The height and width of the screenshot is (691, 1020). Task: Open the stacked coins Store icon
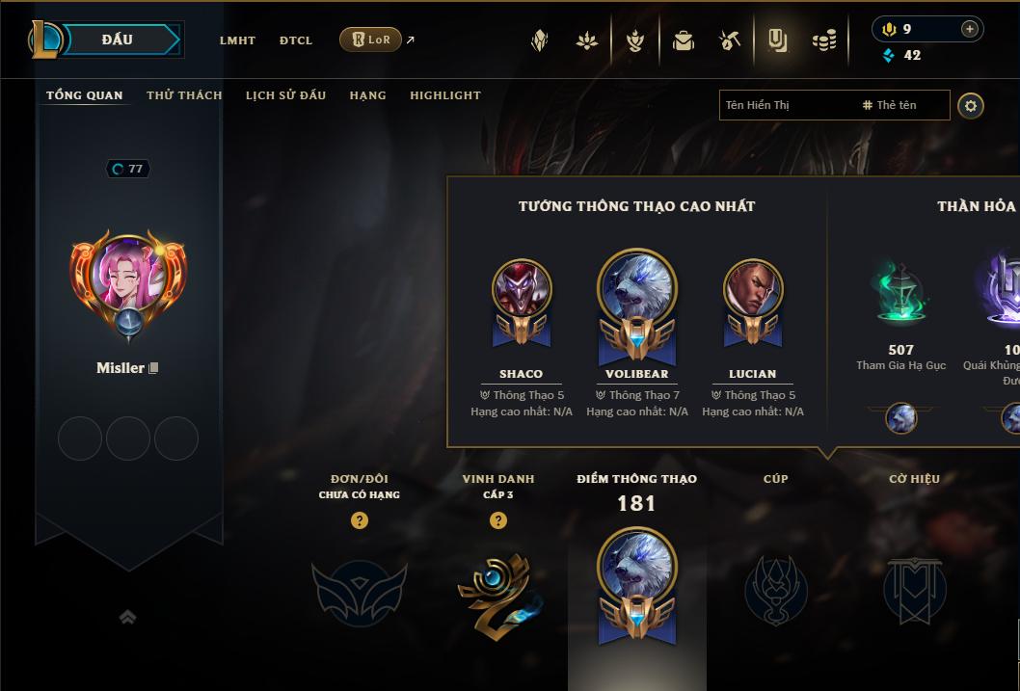[x=824, y=41]
